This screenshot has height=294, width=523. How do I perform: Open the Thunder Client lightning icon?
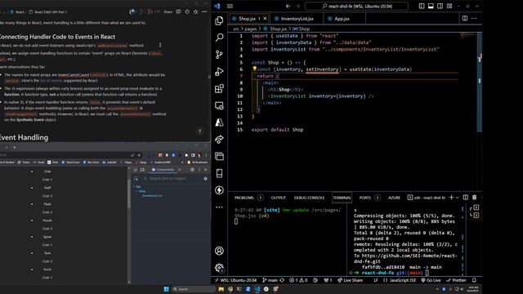[219, 190]
